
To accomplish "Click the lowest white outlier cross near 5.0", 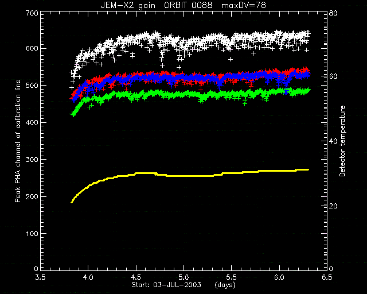I will click(x=179, y=67).
